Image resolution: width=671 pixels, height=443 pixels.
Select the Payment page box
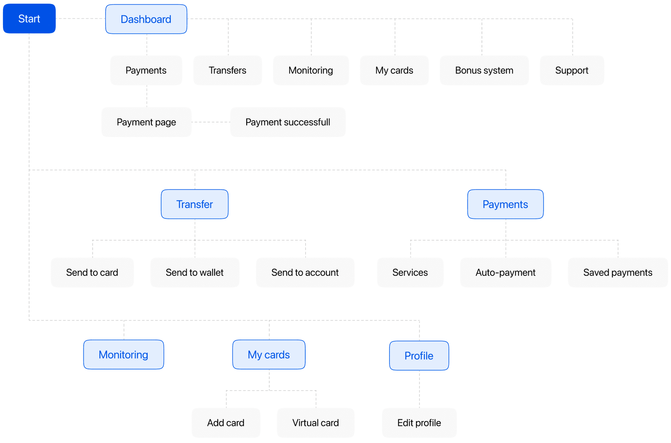146,122
